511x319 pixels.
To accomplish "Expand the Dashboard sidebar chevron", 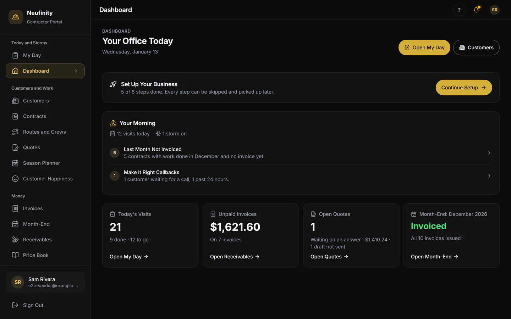I will (76, 71).
